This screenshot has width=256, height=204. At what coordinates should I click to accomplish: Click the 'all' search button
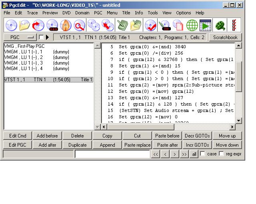tap(194, 154)
